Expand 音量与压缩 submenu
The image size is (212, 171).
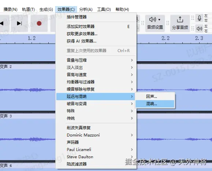tap(96, 60)
